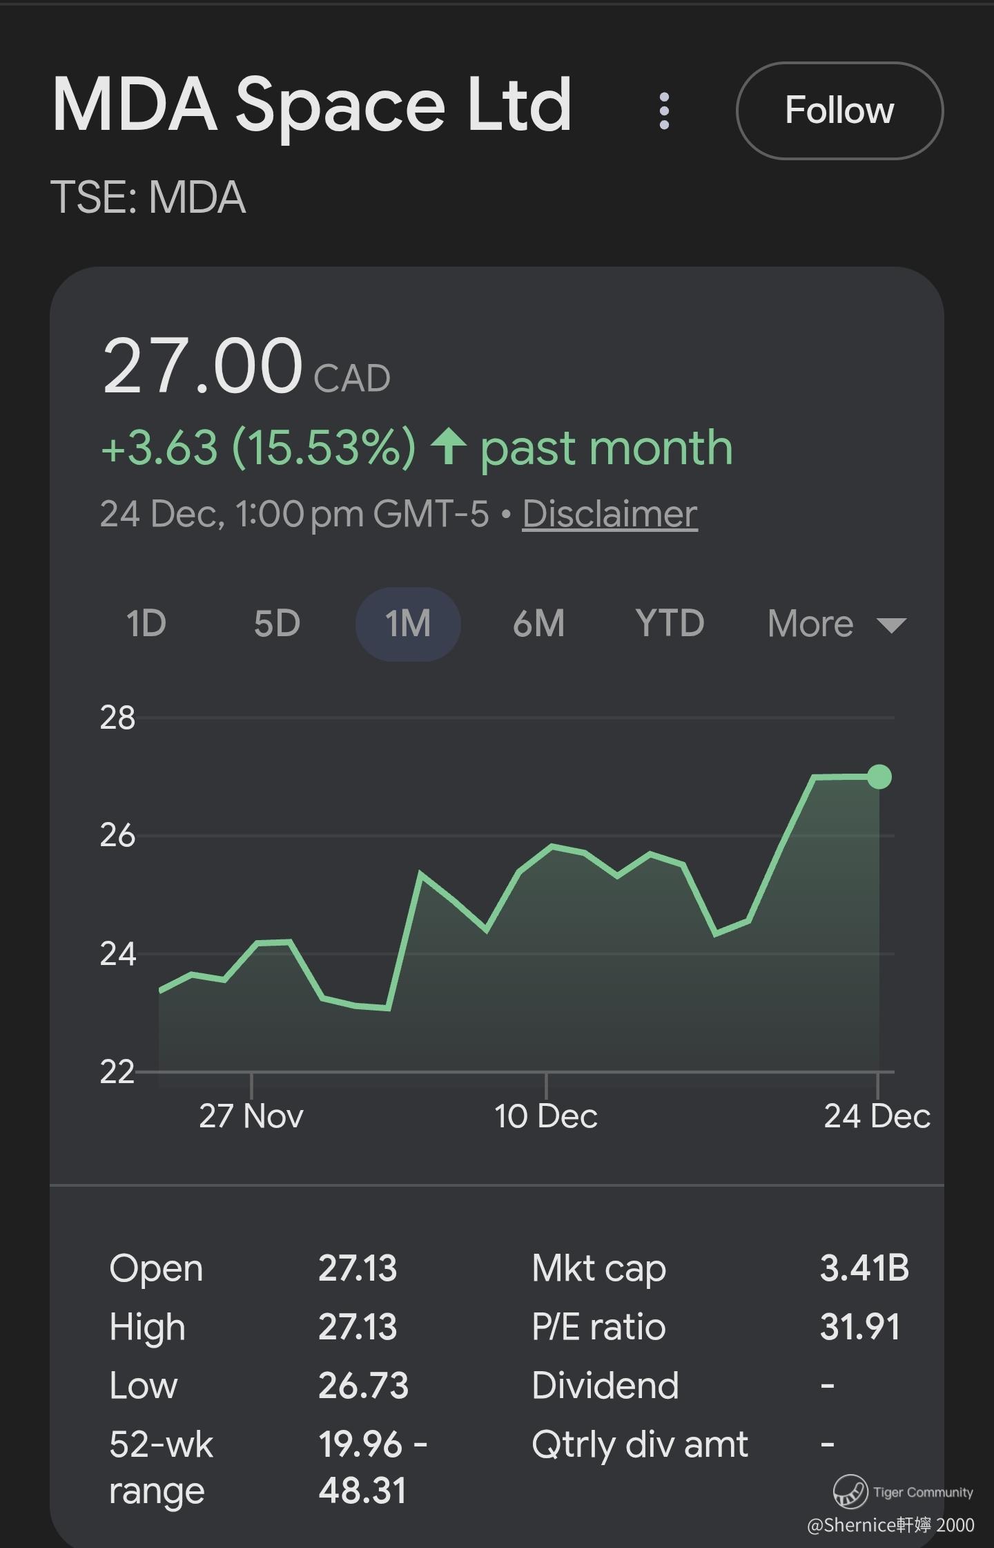Tap the 27.00 CAD price value
The image size is (994, 1548).
(x=203, y=366)
